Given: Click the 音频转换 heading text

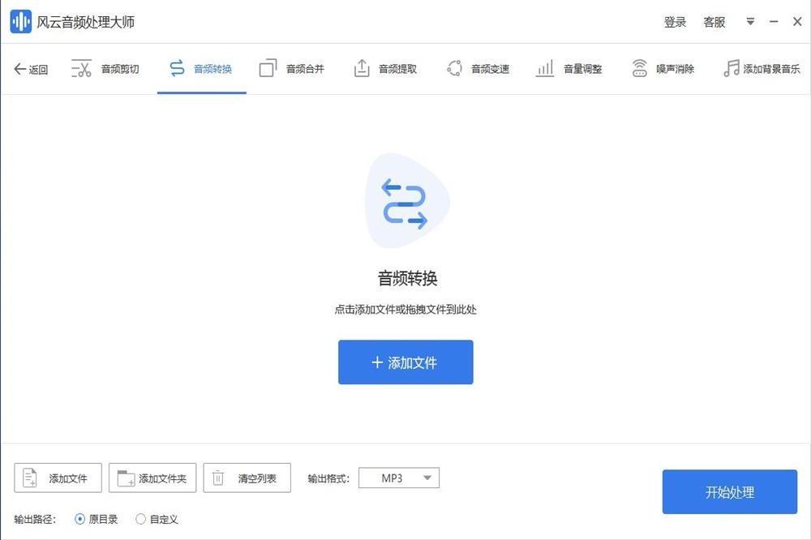Looking at the screenshot, I should [x=408, y=278].
